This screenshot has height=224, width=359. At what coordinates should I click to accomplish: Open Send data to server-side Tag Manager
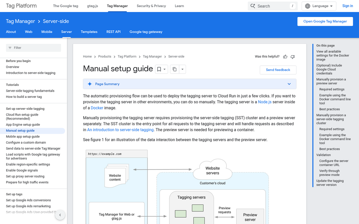(x=33, y=148)
